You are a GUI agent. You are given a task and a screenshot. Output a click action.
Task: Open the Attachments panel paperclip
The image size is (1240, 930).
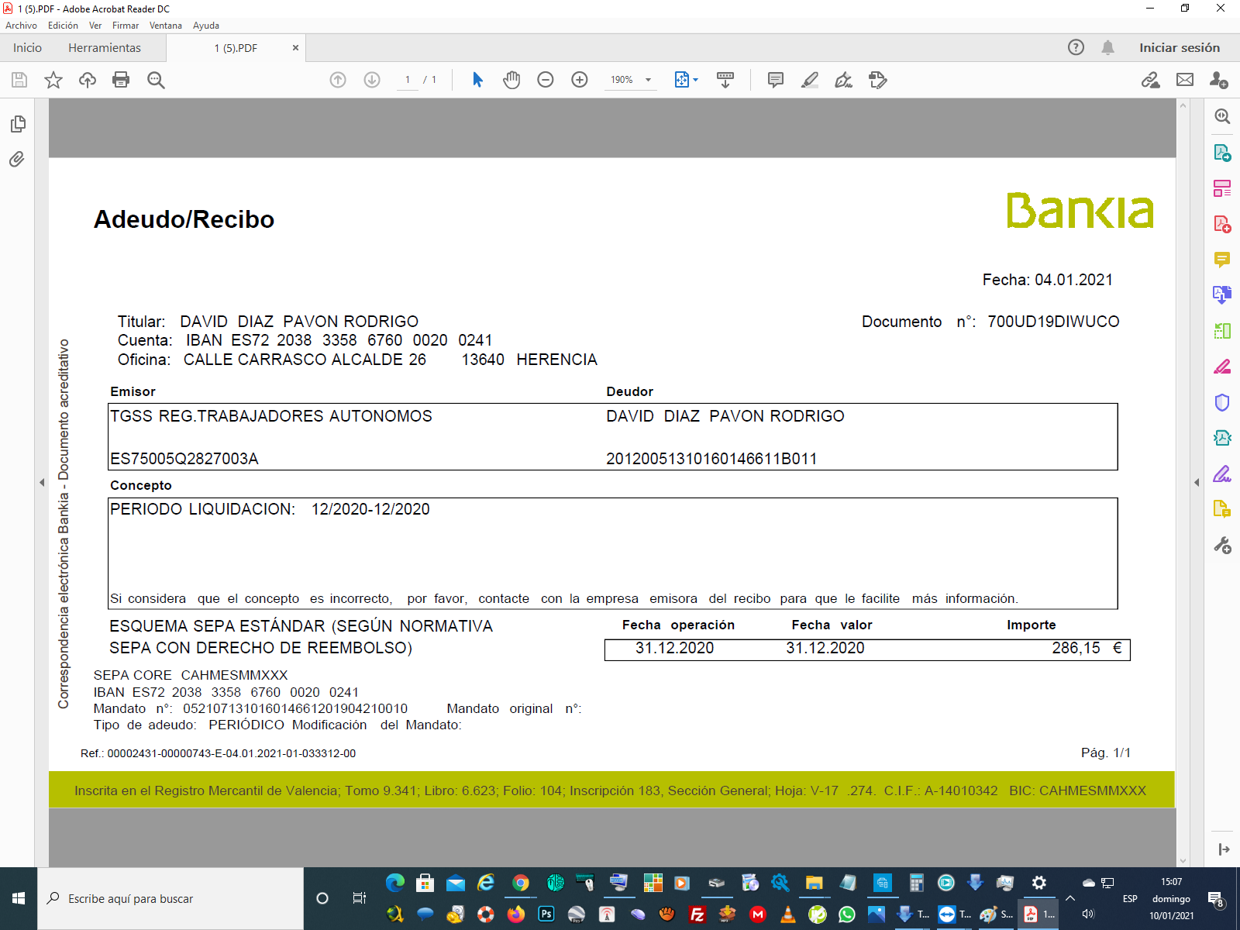click(x=17, y=160)
